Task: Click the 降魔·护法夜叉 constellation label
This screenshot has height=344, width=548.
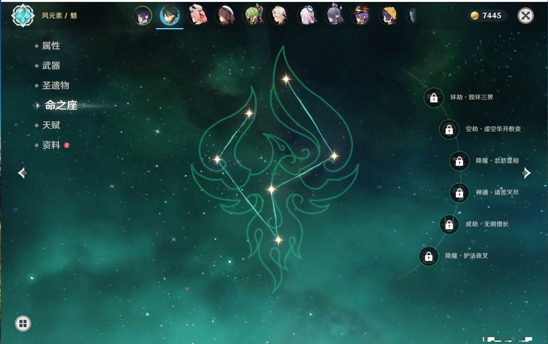Action: [x=467, y=256]
